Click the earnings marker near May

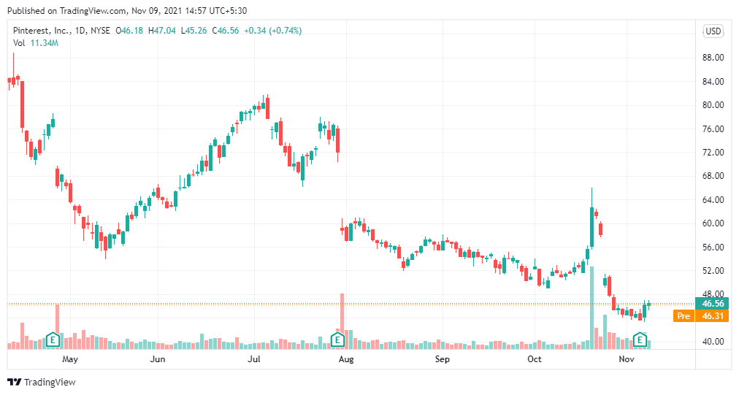[x=53, y=340]
